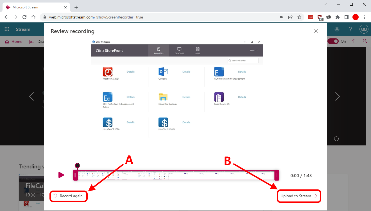Screen dimensions: 371x211
Task: Bookmark this page with the star
Action: [299, 17]
